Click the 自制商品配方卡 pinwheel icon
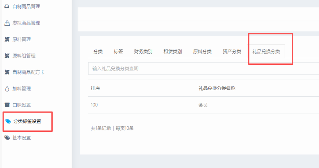The width and height of the screenshot is (319, 168). point(7,72)
